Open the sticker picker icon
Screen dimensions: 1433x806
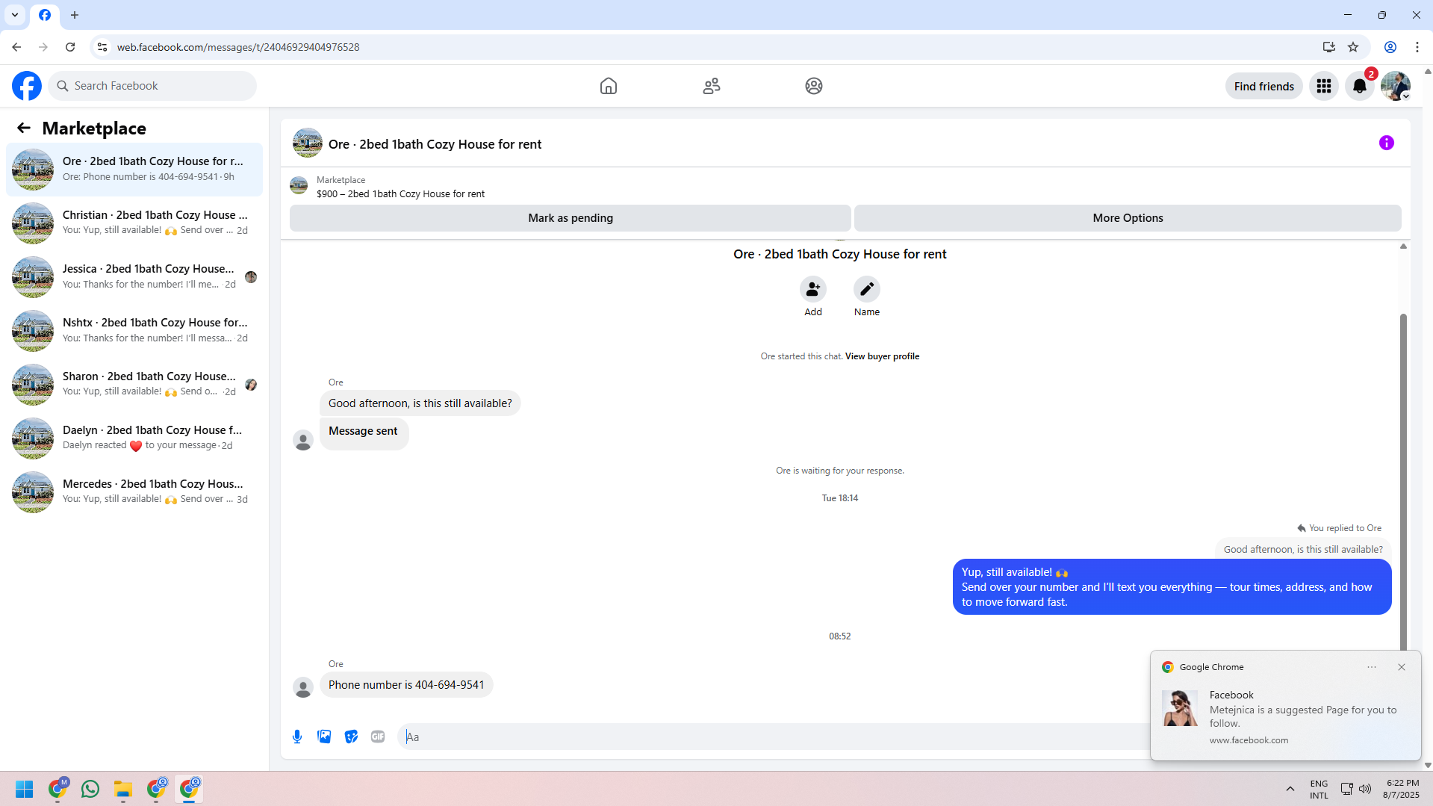351,737
